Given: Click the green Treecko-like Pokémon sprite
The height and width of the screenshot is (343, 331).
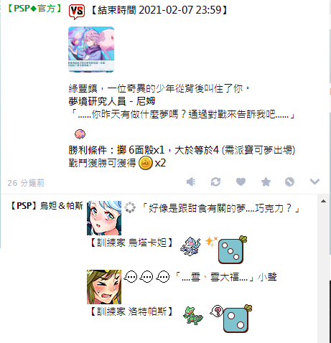Looking at the screenshot, I should click(x=193, y=316).
